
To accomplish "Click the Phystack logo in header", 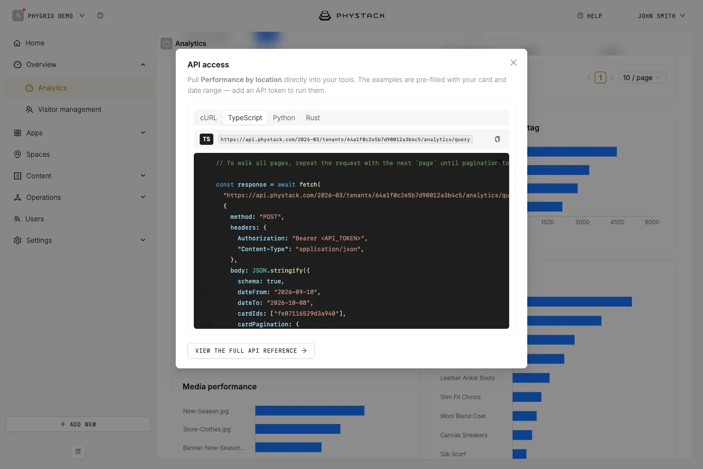I will click(351, 16).
